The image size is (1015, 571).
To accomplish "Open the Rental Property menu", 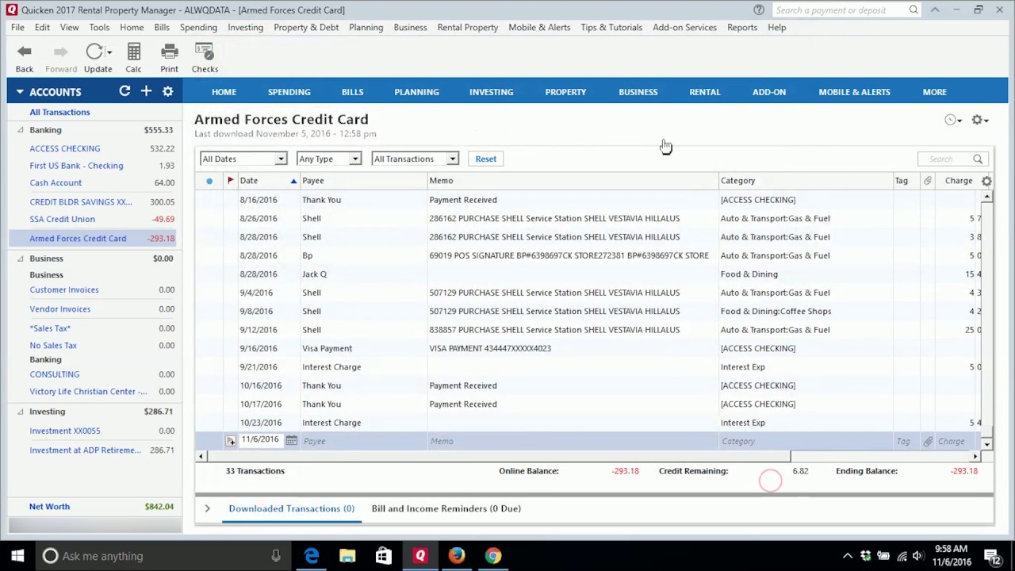I will pyautogui.click(x=468, y=27).
